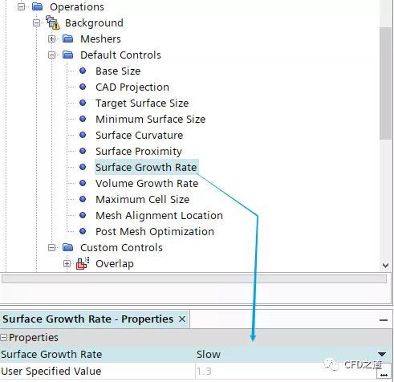This screenshot has width=394, height=382.
Task: Click the Default Controls folder icon
Action: click(68, 55)
